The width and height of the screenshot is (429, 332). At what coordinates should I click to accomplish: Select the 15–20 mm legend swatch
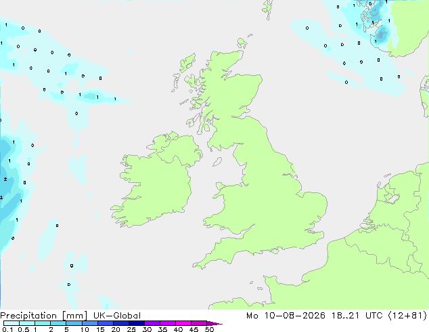pos(106,323)
